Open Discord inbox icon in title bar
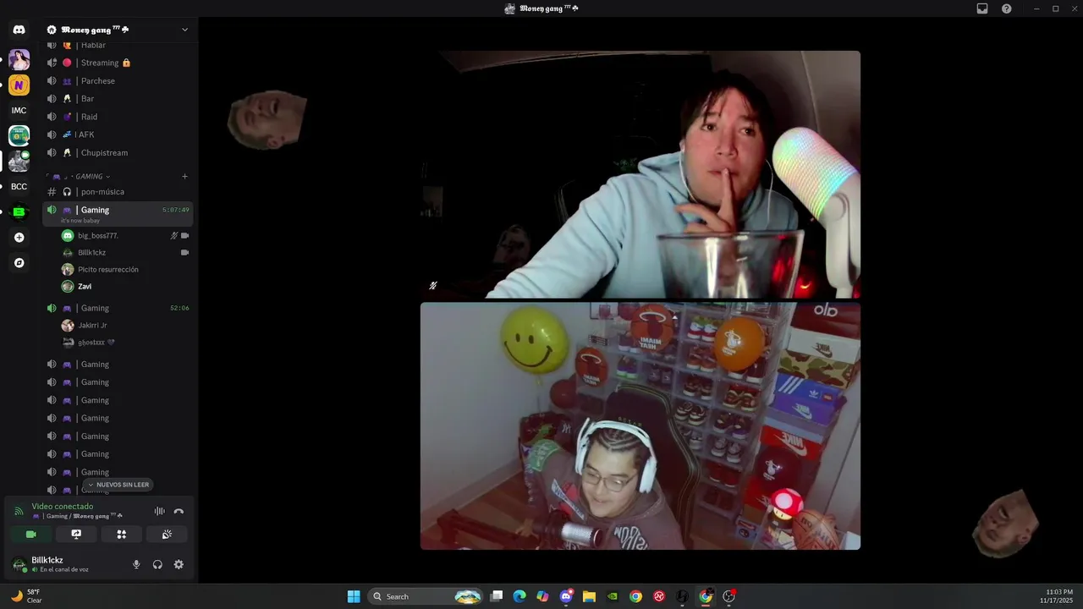This screenshot has width=1083, height=609. pyautogui.click(x=982, y=8)
